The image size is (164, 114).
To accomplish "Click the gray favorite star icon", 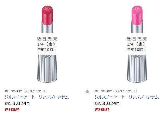I will [x=87, y=91].
